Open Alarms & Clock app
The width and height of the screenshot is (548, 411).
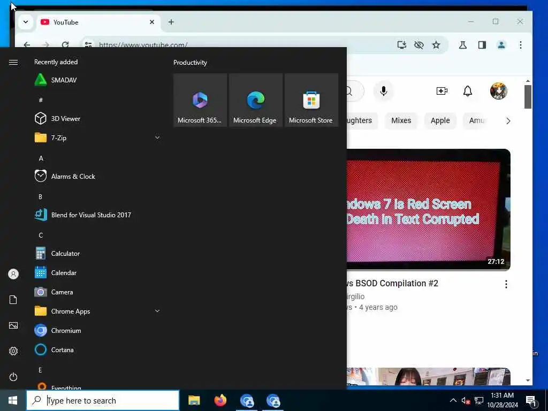[x=98, y=176]
